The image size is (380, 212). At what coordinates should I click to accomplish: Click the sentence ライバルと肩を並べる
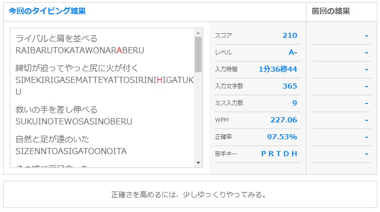57,38
